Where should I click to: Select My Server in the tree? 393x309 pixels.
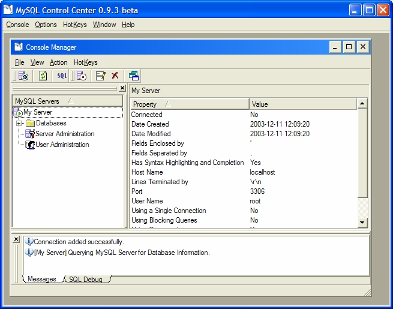coord(38,112)
